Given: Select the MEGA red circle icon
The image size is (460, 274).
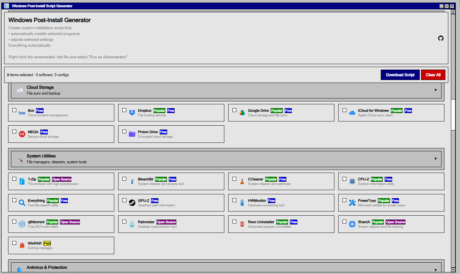Looking at the screenshot, I should [x=22, y=134].
